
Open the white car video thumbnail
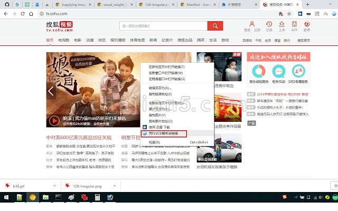[x=219, y=148]
